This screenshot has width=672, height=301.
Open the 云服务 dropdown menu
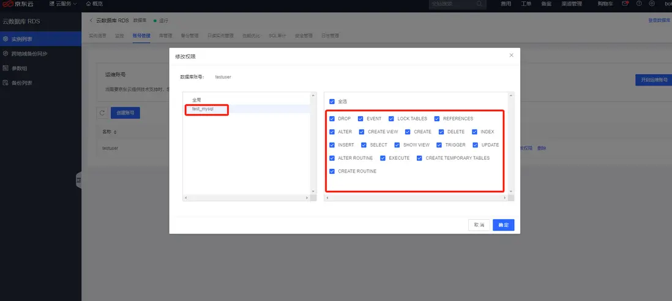(63, 4)
